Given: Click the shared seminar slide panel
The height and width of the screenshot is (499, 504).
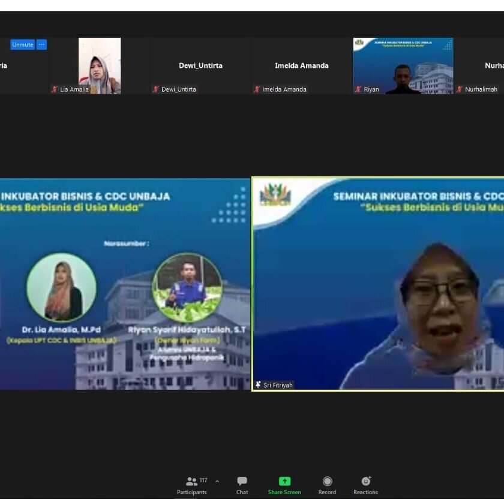Looking at the screenshot, I should pos(125,283).
